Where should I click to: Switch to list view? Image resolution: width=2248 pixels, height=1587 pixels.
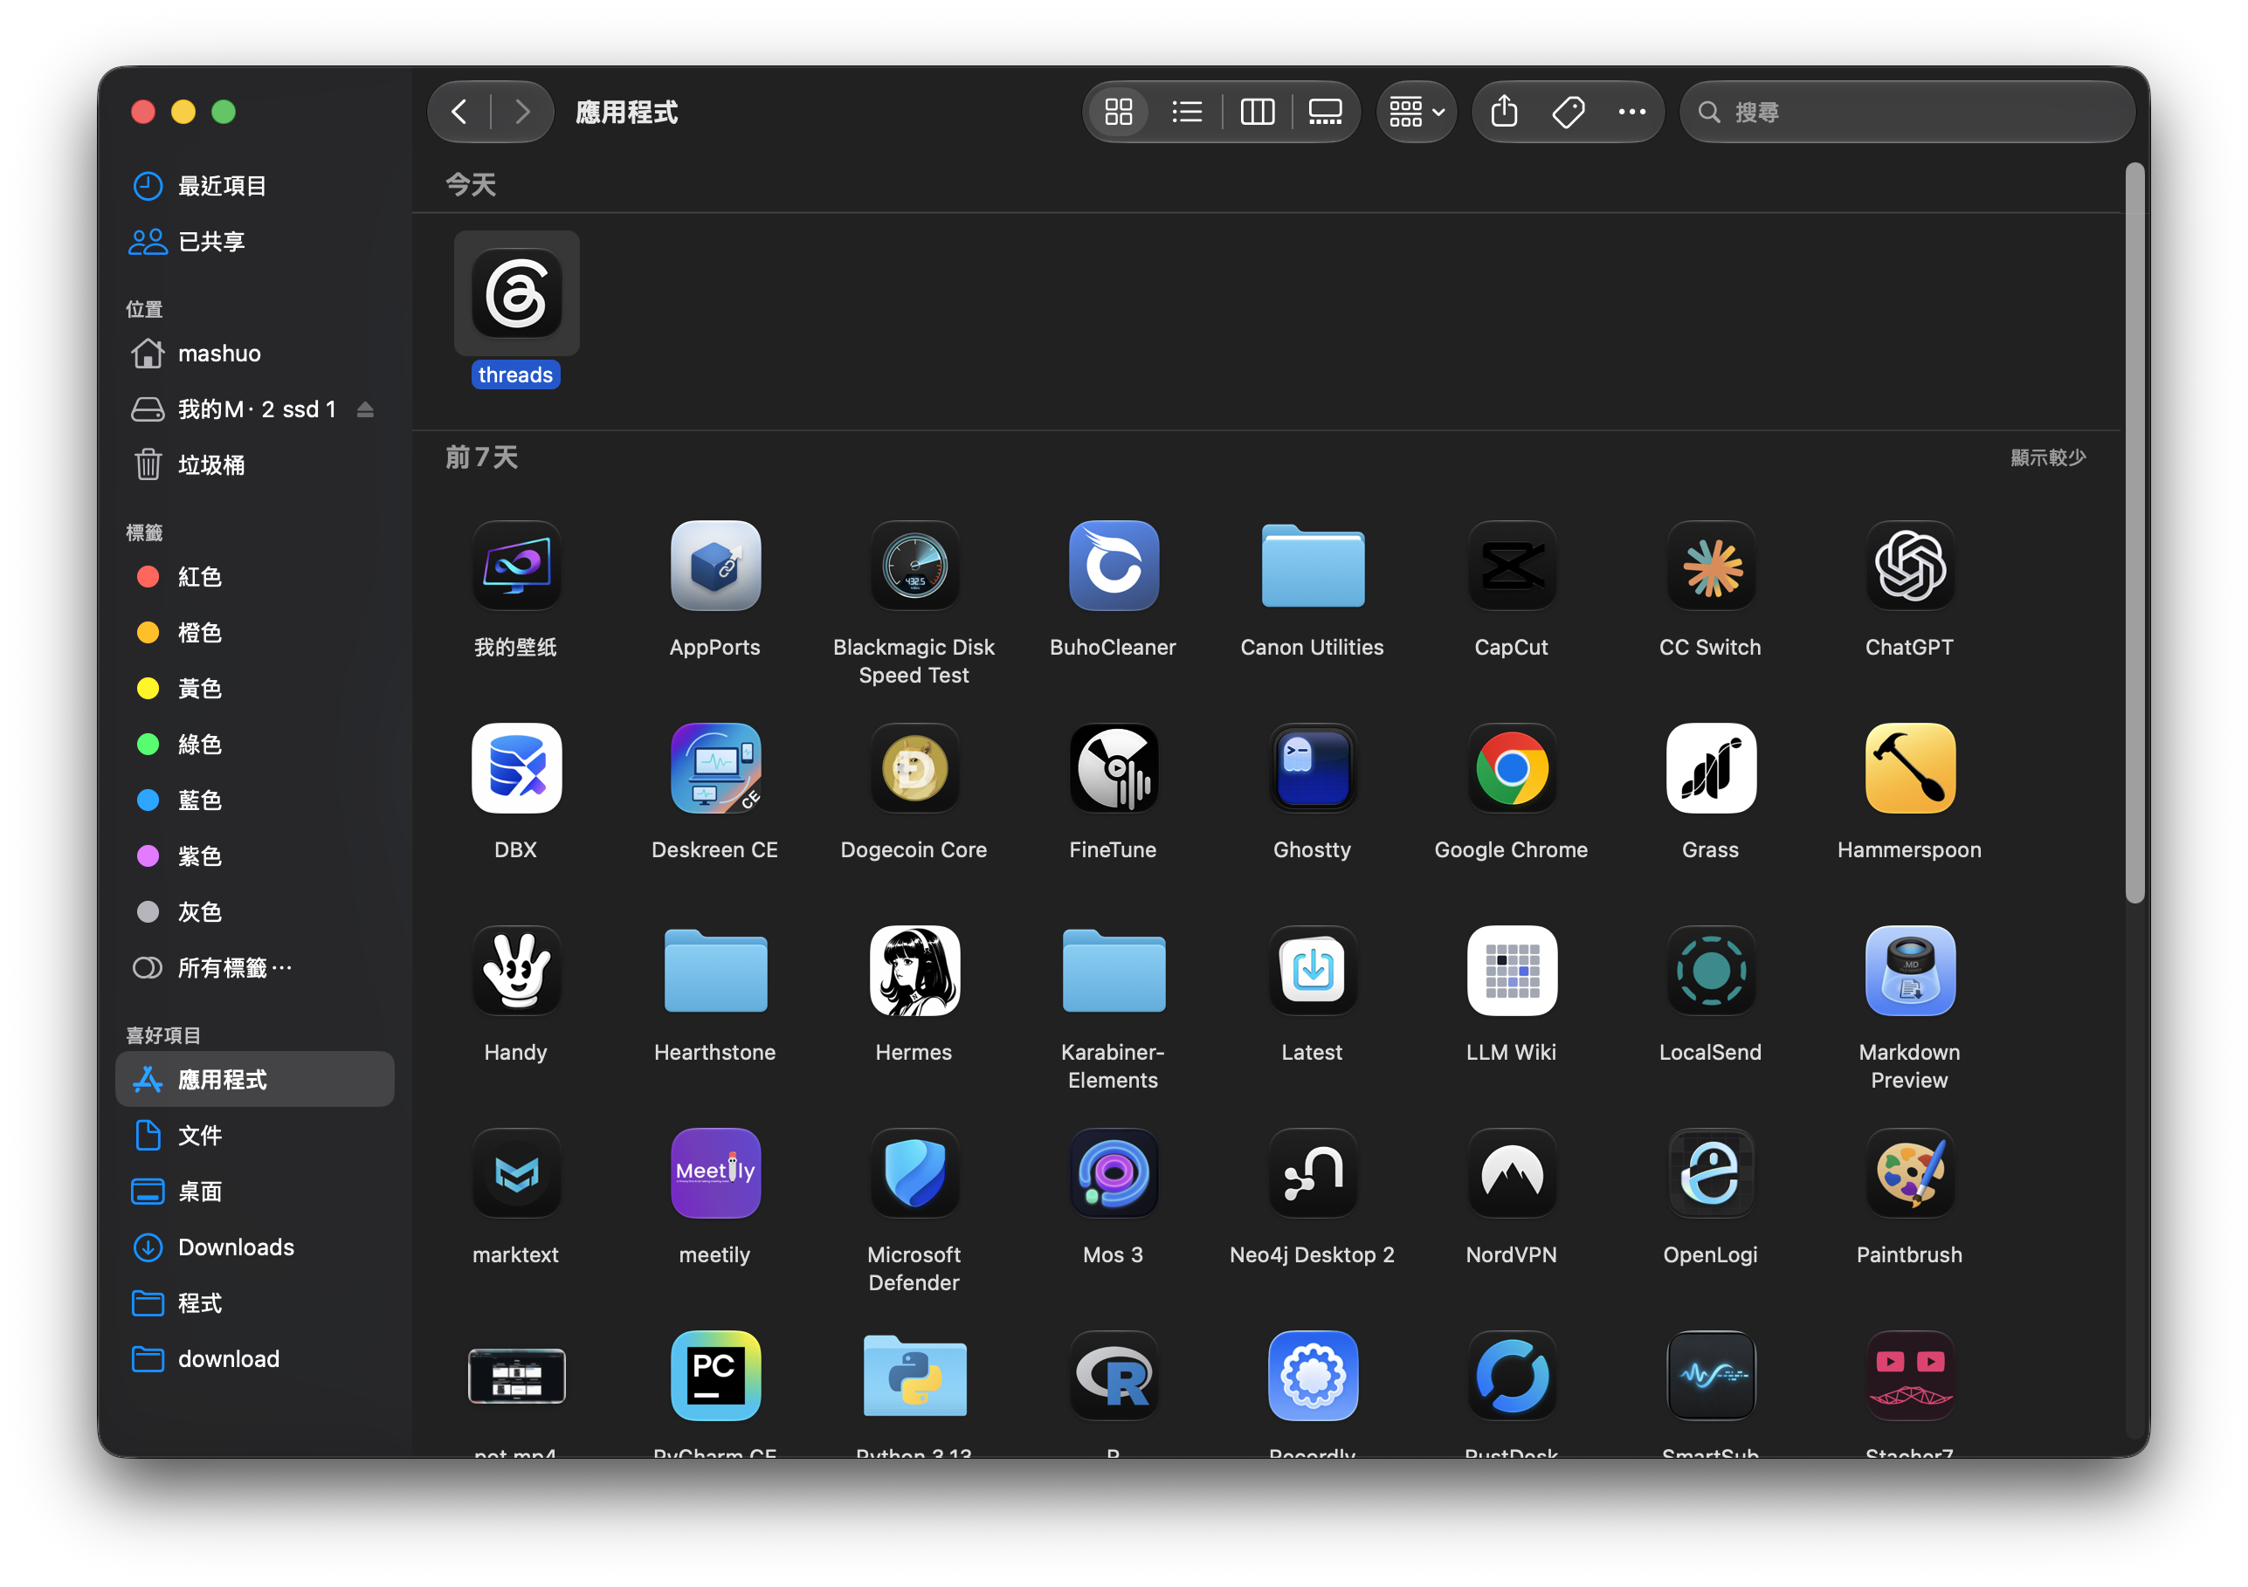tap(1187, 112)
